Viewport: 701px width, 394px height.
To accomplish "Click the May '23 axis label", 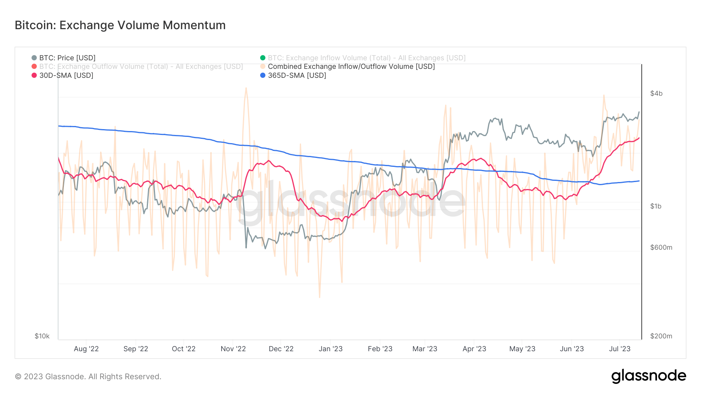I will pyautogui.click(x=522, y=349).
